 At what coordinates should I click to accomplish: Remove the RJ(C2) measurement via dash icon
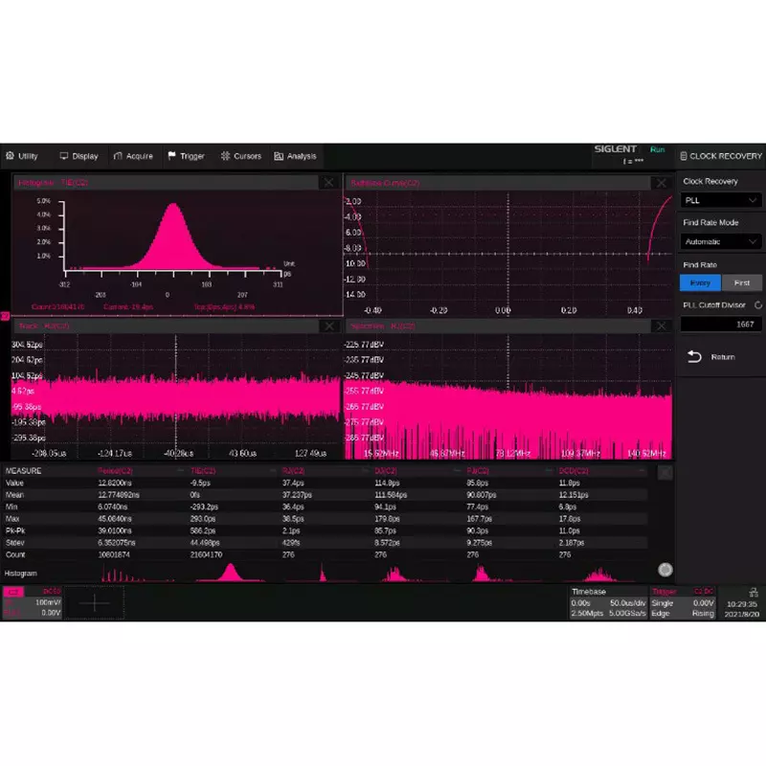(365, 470)
